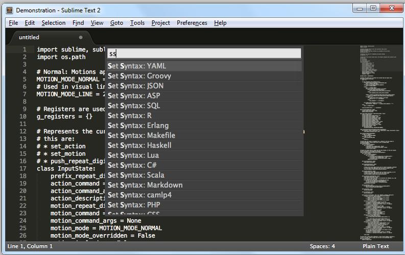Click the command palette search field

coord(204,54)
